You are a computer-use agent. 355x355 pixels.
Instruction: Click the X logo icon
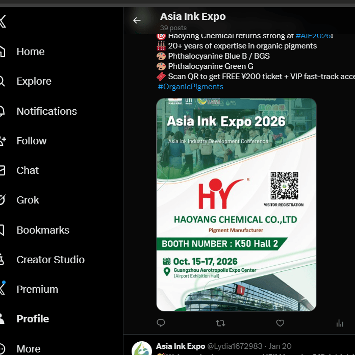3,21
